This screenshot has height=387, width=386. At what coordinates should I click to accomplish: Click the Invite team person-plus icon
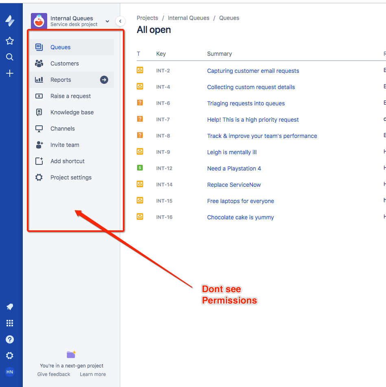(39, 145)
